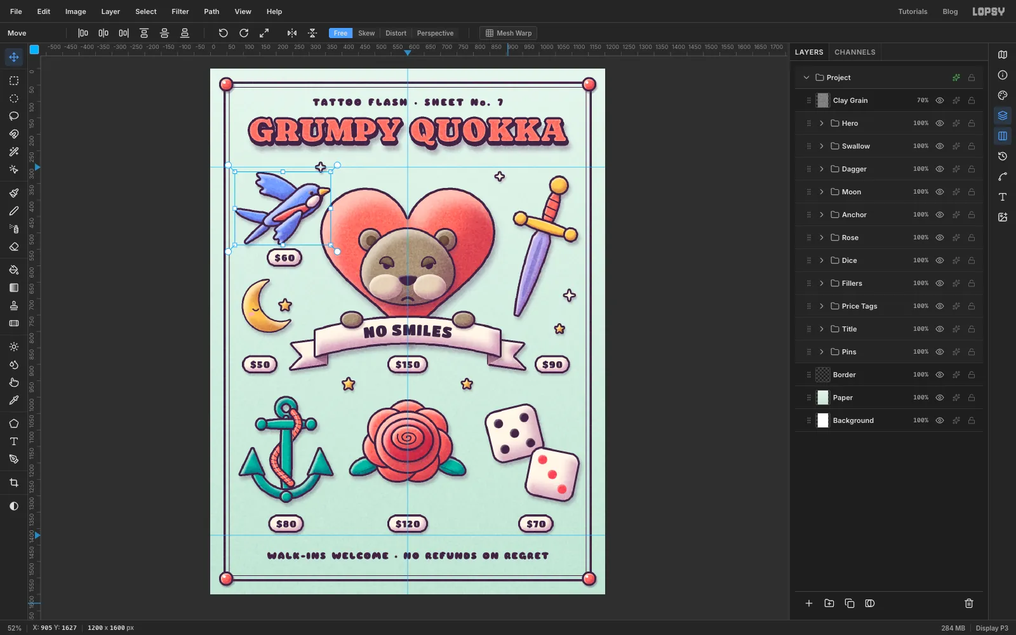Expand the Hero layer group
The height and width of the screenshot is (635, 1016).
[822, 123]
